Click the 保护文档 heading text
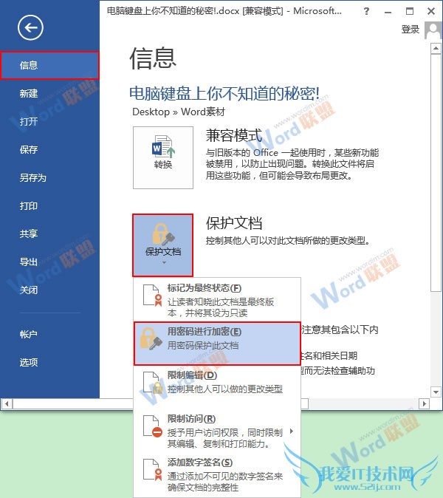The image size is (443, 498). point(234,223)
